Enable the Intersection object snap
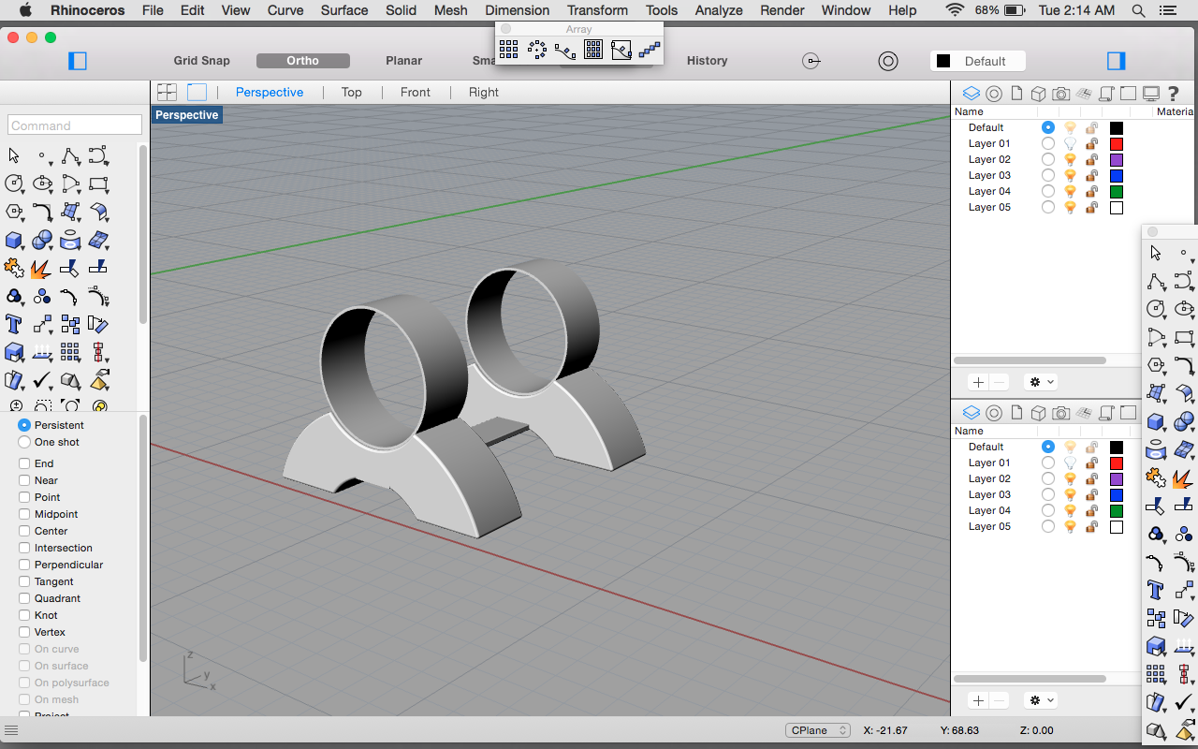This screenshot has height=749, width=1198. coord(24,548)
